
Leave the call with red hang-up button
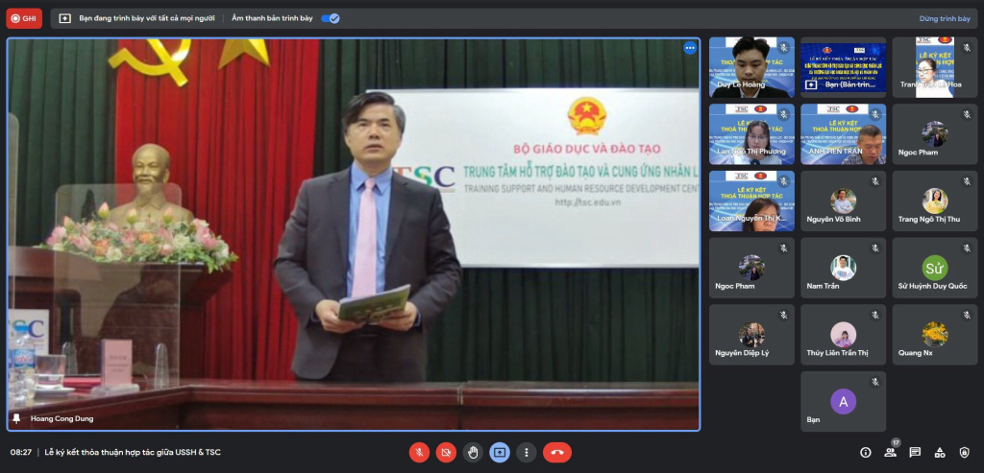[x=557, y=452]
